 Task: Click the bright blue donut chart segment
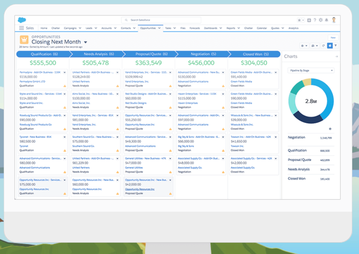328,100
